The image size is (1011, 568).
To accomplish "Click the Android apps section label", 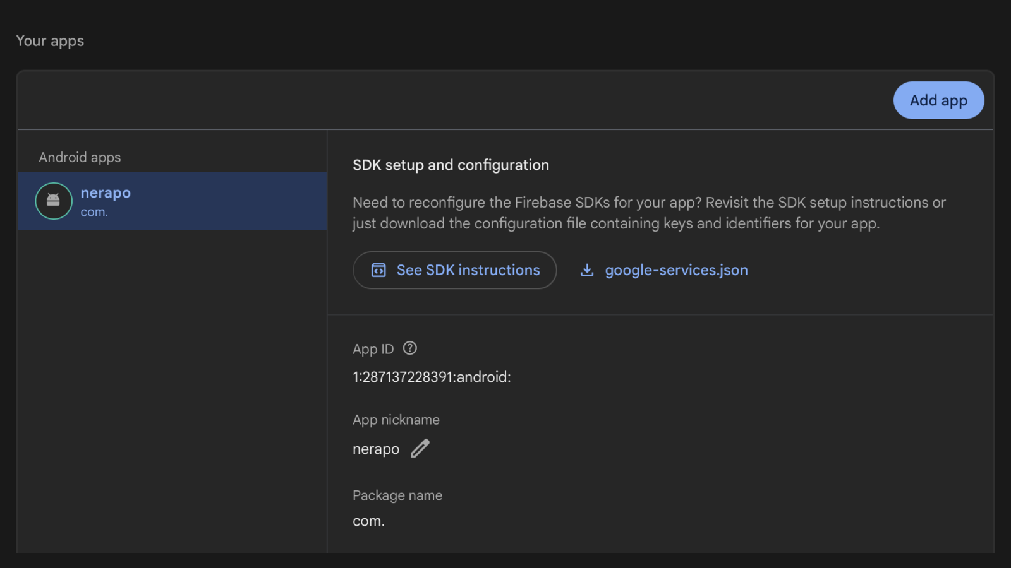I will click(x=80, y=157).
